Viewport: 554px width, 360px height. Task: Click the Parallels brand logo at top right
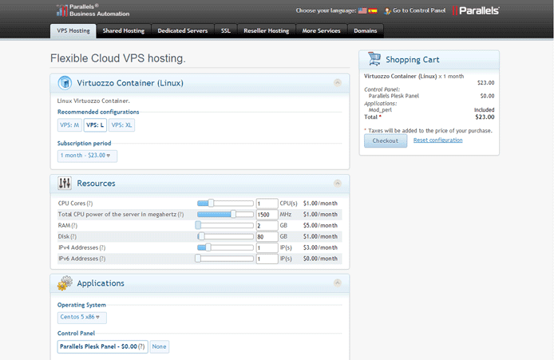(x=476, y=10)
